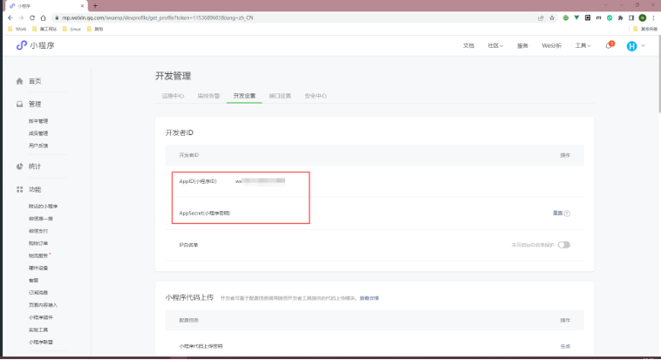The height and width of the screenshot is (360, 661).
Task: Open the notification bell with red badge
Action: click(609, 45)
